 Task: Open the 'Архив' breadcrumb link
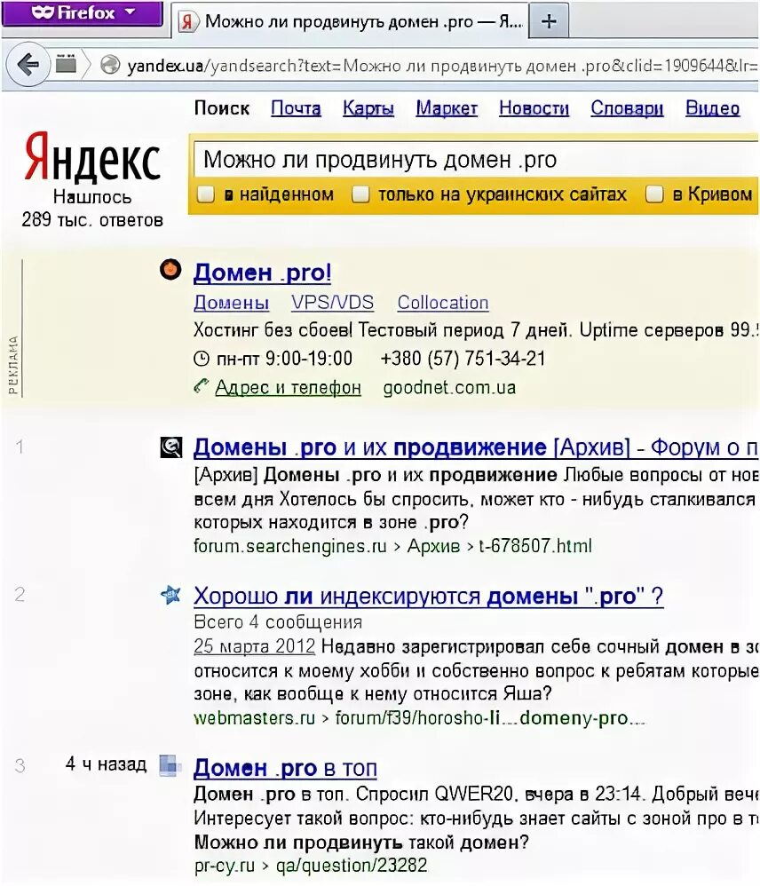coord(433,546)
